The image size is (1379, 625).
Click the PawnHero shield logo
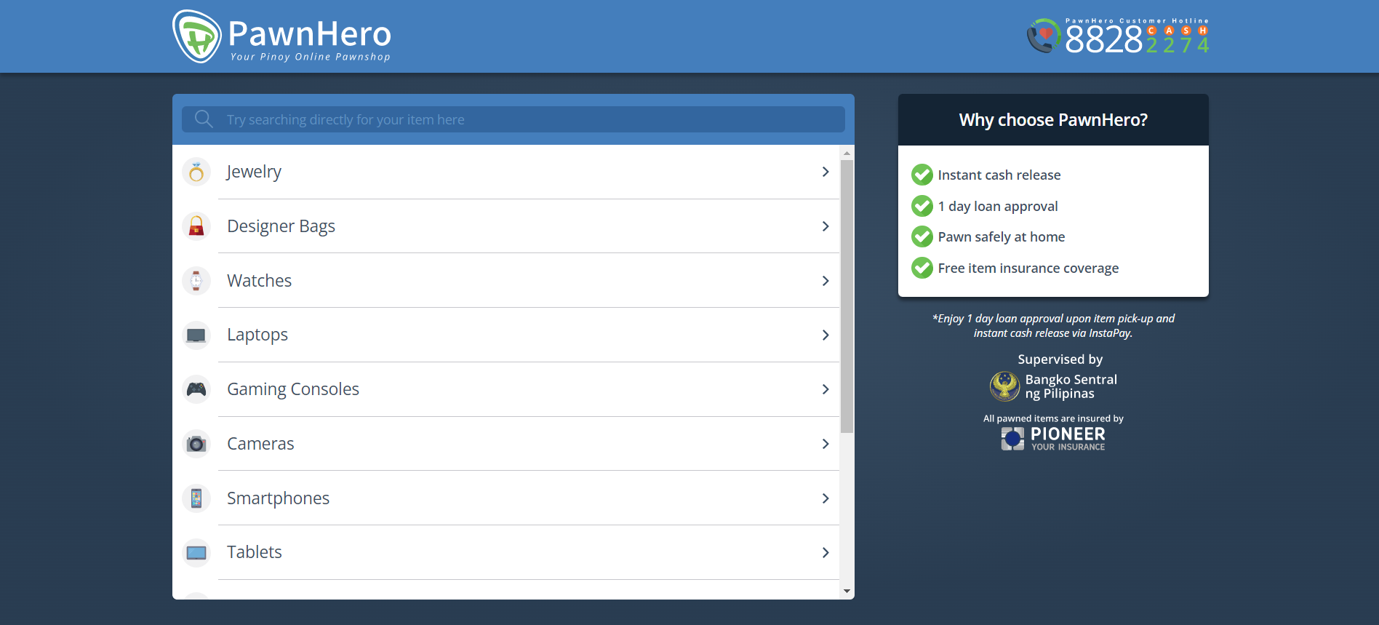coord(197,36)
